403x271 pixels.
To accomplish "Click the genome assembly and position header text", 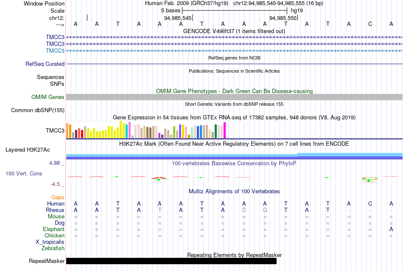I will coord(234,3).
